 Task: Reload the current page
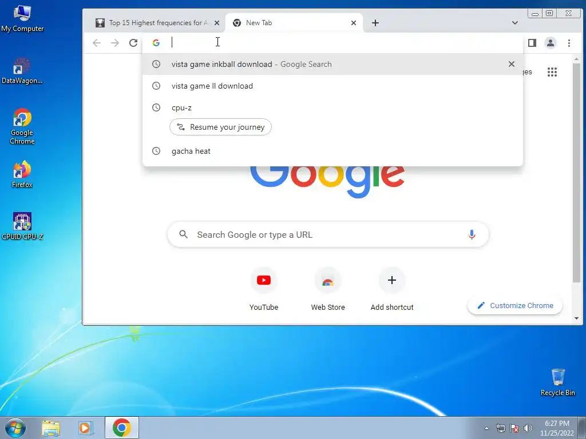(x=133, y=43)
